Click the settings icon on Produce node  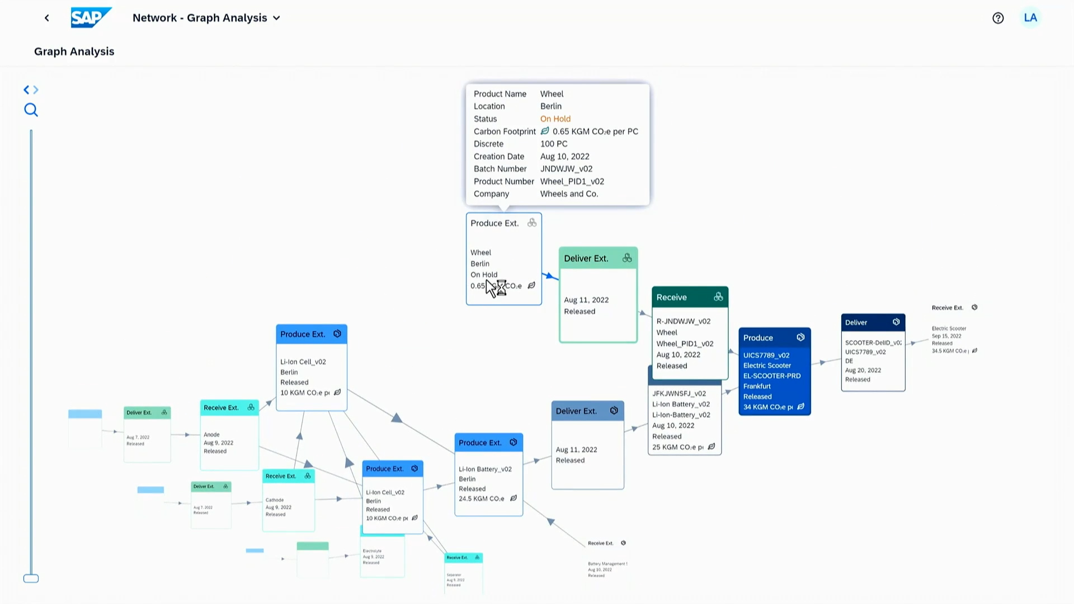click(x=801, y=337)
